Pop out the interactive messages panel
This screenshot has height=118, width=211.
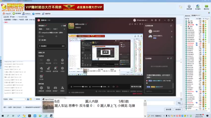pyautogui.click(x=171, y=58)
